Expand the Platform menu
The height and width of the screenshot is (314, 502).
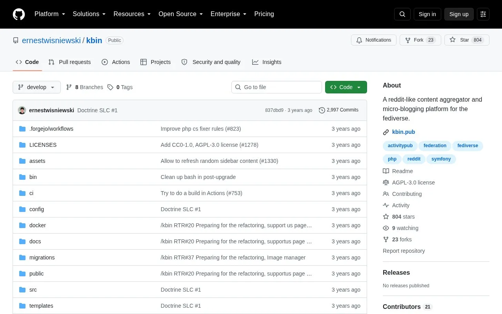point(50,14)
